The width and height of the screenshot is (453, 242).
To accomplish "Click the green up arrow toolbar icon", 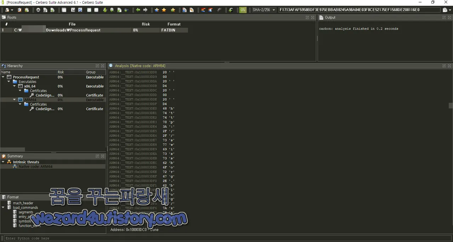I will [x=105, y=10].
